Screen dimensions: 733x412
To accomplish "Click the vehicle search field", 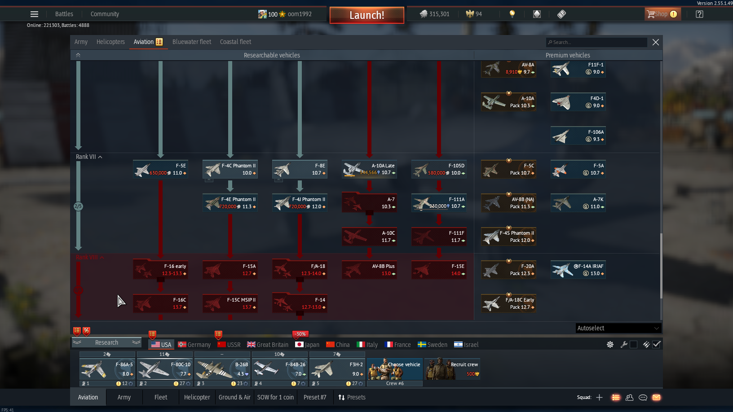I will (x=596, y=42).
